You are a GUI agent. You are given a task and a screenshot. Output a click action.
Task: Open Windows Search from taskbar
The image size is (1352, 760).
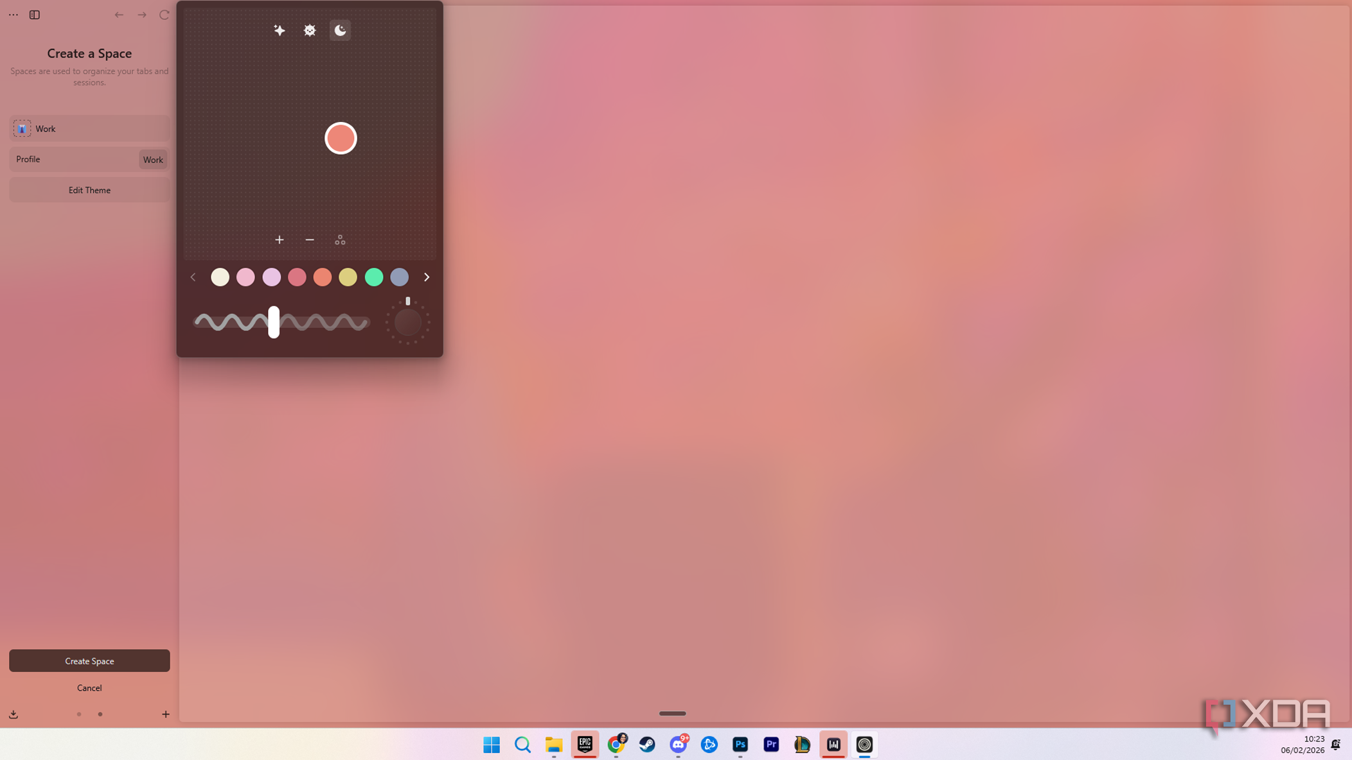point(522,745)
